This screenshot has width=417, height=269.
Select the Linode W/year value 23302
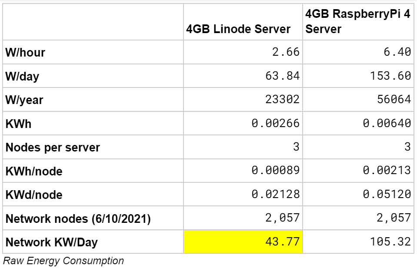click(283, 99)
